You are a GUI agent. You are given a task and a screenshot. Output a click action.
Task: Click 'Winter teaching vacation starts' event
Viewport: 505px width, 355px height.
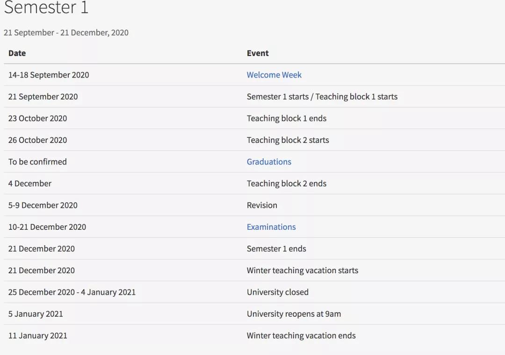(x=302, y=270)
